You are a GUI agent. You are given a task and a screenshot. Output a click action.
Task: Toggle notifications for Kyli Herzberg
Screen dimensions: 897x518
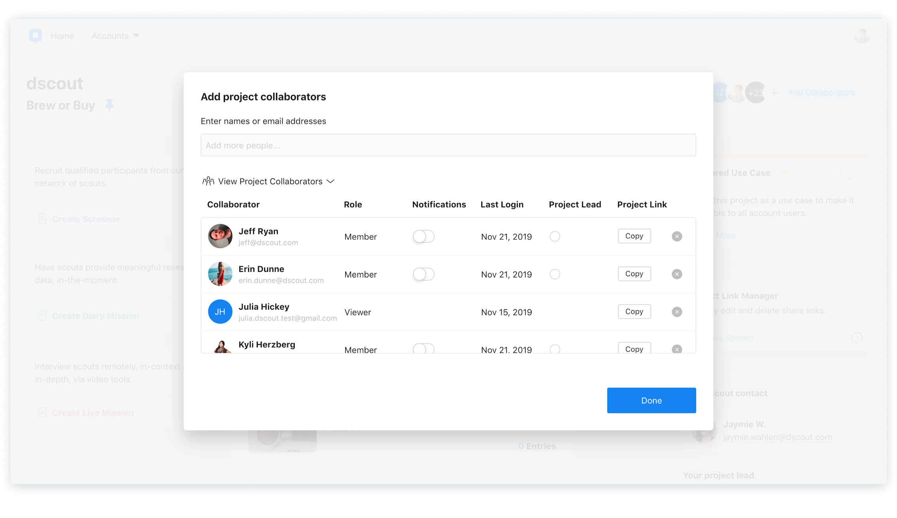424,348
